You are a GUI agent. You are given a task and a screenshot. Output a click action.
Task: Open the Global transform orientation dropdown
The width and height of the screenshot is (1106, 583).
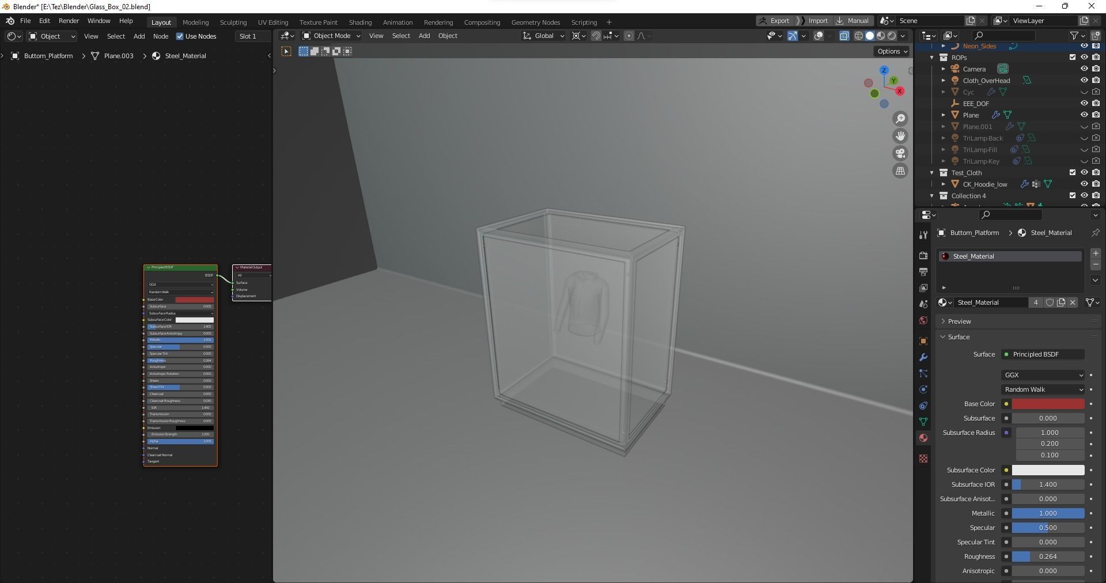pos(544,36)
